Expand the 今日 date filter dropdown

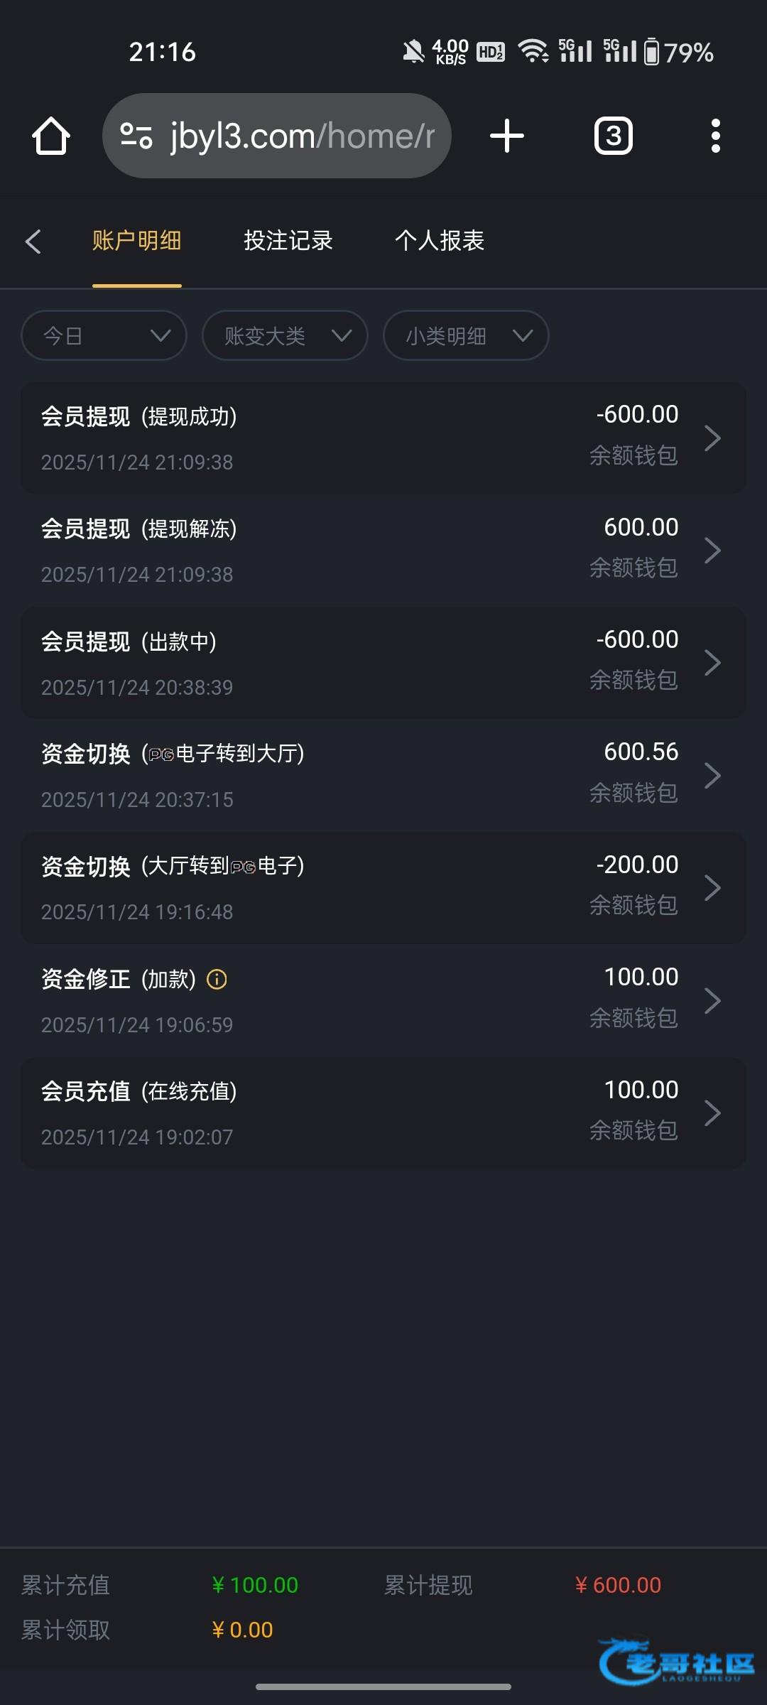[x=104, y=335]
